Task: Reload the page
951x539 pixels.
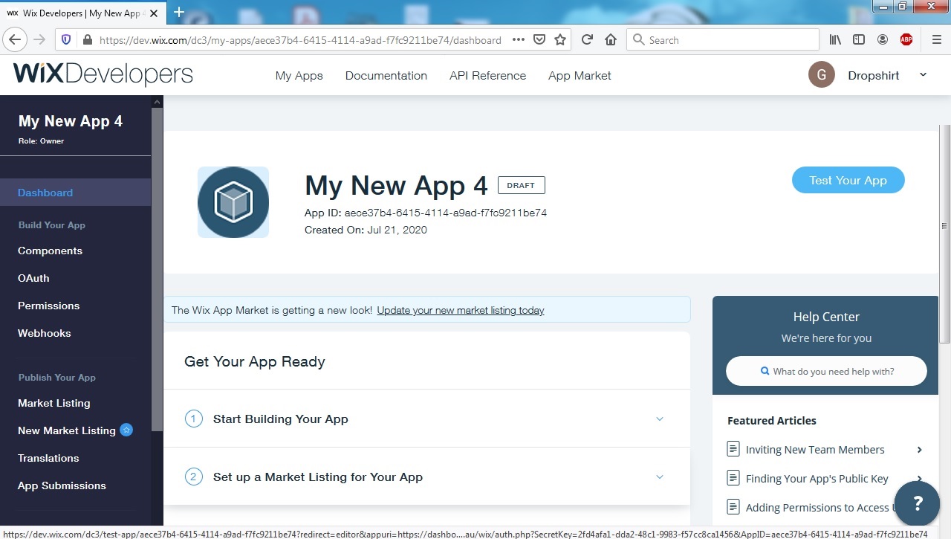Action: point(587,40)
